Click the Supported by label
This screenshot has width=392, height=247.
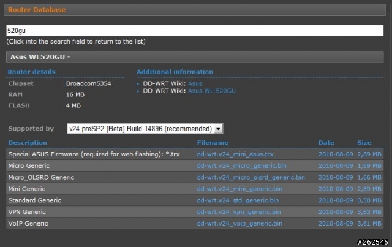point(31,128)
